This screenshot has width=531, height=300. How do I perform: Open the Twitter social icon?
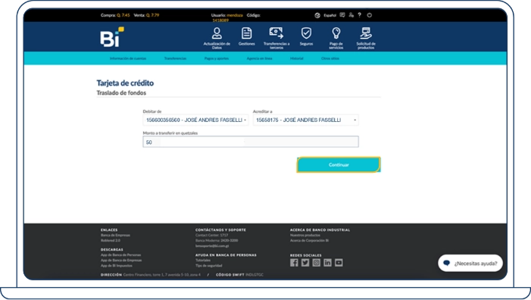click(x=305, y=263)
